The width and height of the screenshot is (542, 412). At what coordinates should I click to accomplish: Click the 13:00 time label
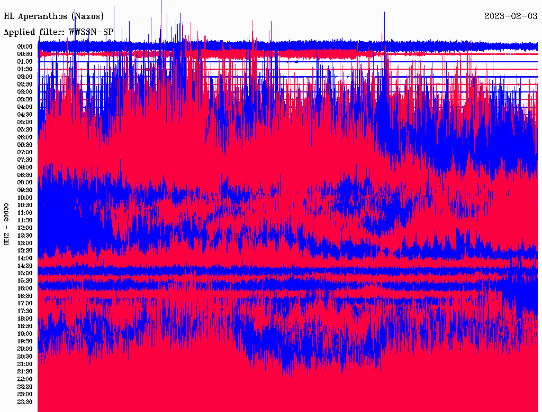tap(25, 243)
